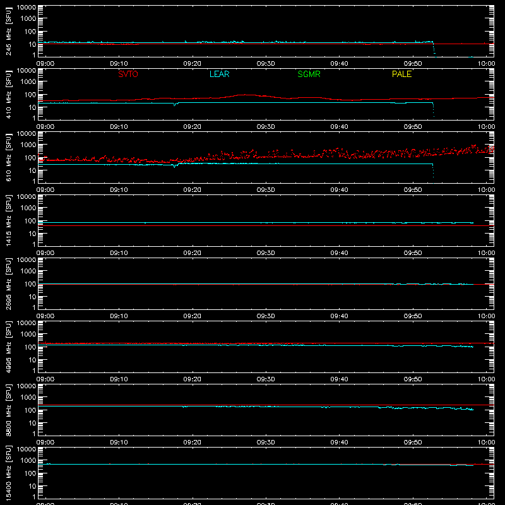Select the 2695 MHz [SFU] axis label
Viewport: 505px width, 505px height.
pyautogui.click(x=8, y=283)
